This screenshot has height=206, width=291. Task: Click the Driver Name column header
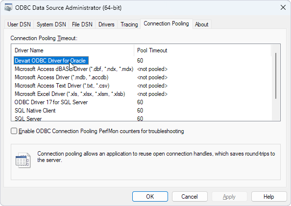click(73, 50)
